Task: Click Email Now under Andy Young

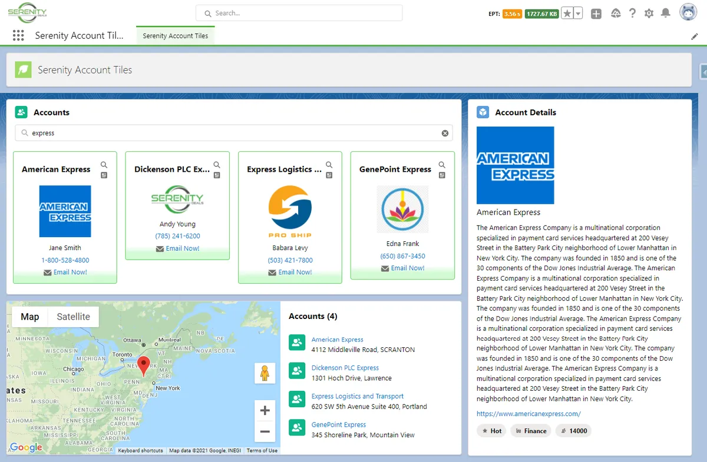Action: coord(183,248)
